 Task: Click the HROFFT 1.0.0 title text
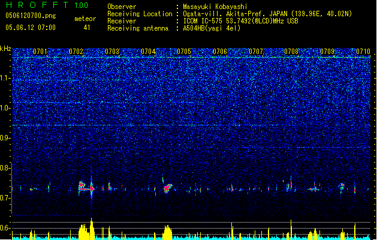tap(47, 5)
